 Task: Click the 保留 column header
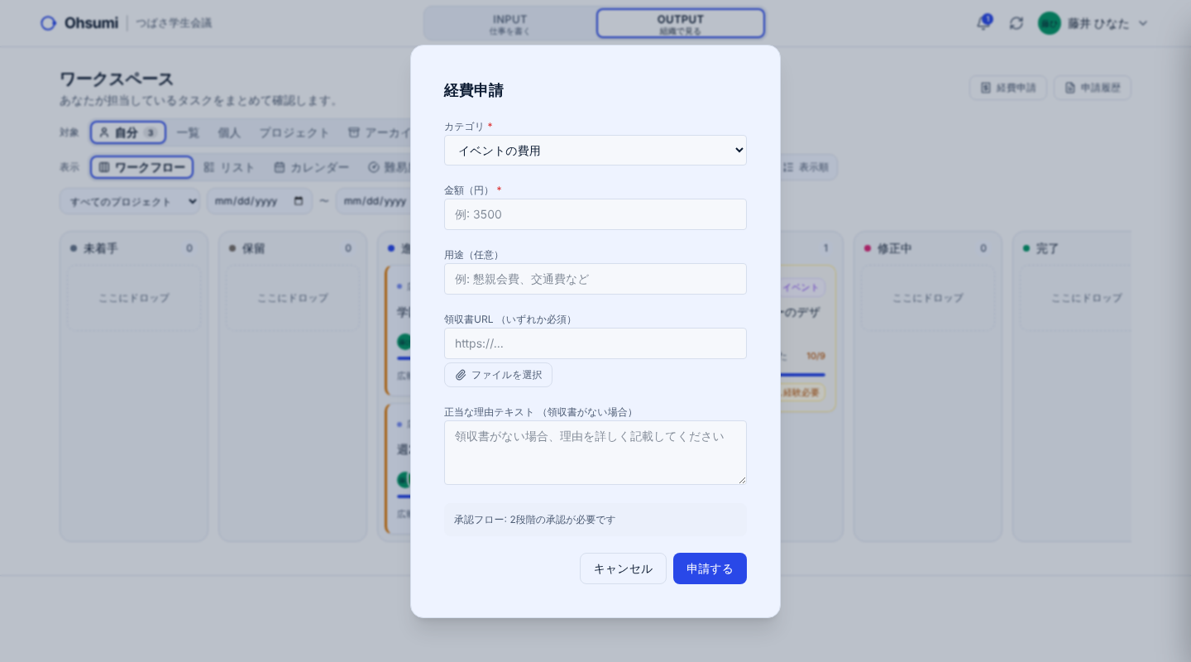pos(253,248)
